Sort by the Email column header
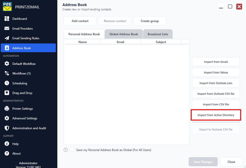Screen dimensions: 246x168 click(120, 42)
